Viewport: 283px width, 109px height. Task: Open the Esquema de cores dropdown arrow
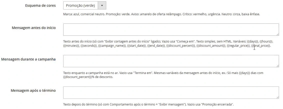(102, 5)
